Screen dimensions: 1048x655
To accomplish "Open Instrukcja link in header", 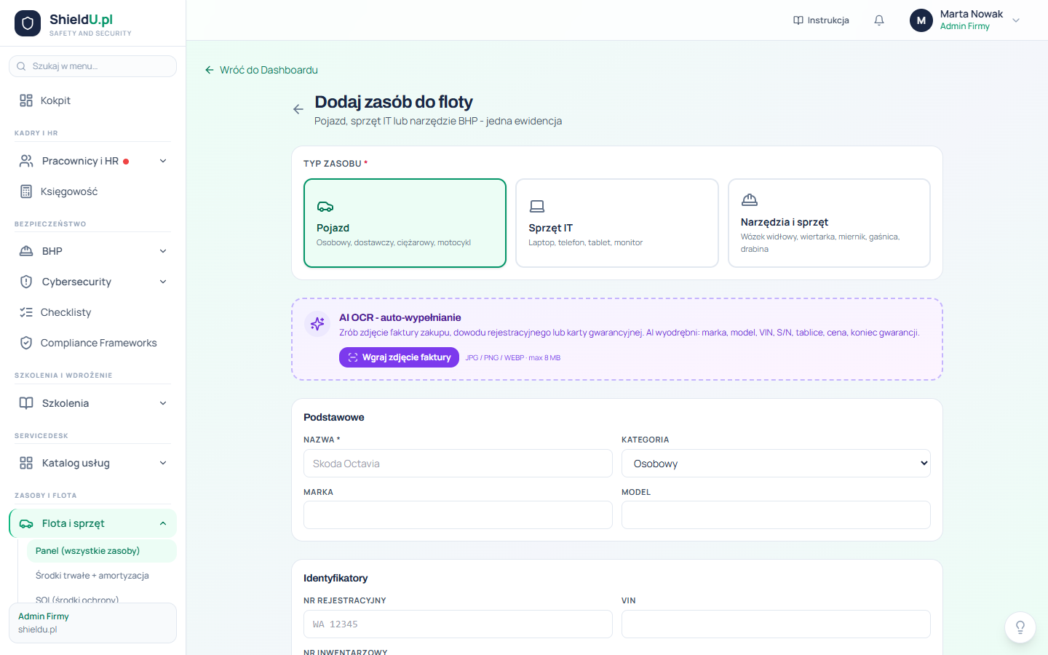I will [821, 20].
